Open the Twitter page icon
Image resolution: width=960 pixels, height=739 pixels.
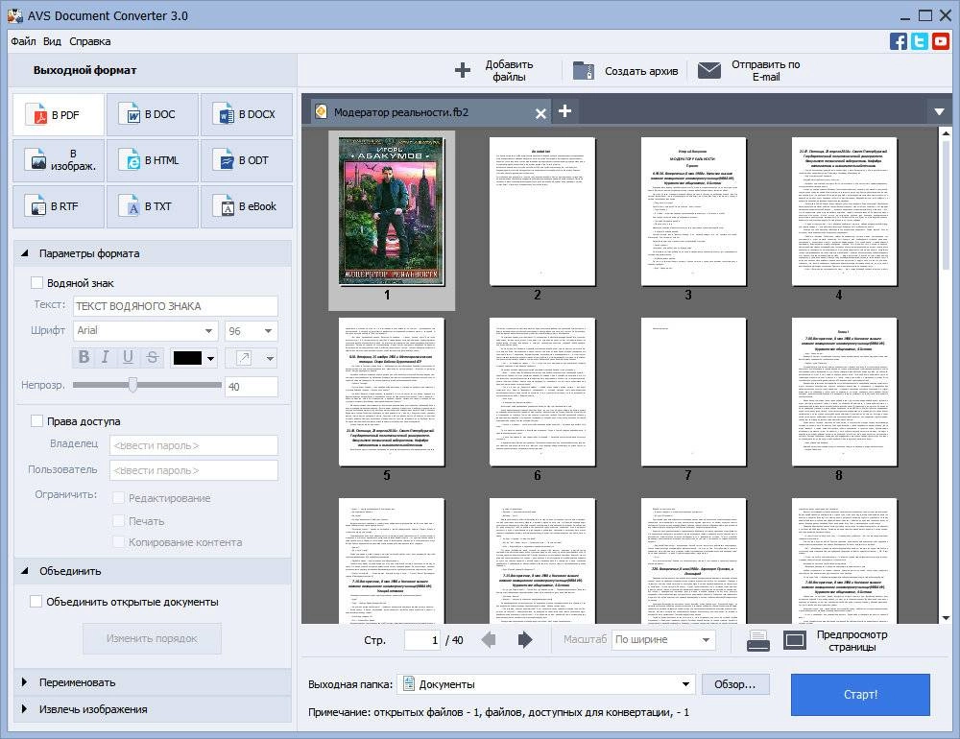919,41
